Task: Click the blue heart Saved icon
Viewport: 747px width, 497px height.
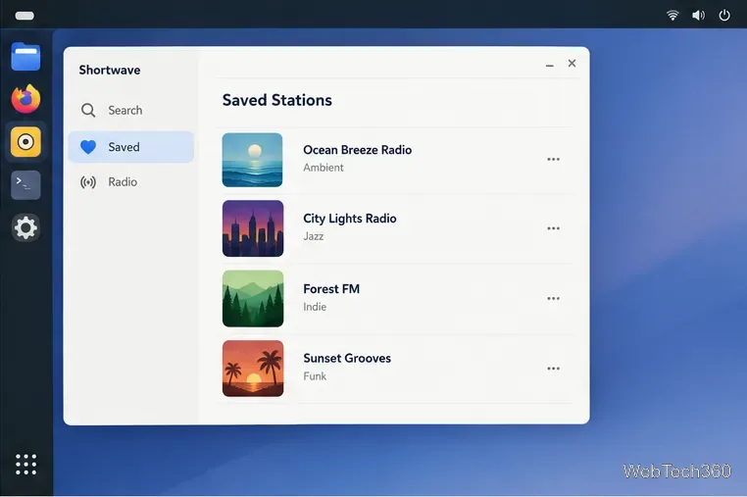Action: pos(88,147)
